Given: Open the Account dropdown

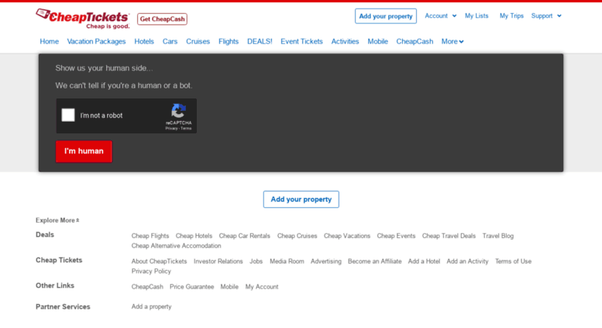Looking at the screenshot, I should click(x=439, y=16).
